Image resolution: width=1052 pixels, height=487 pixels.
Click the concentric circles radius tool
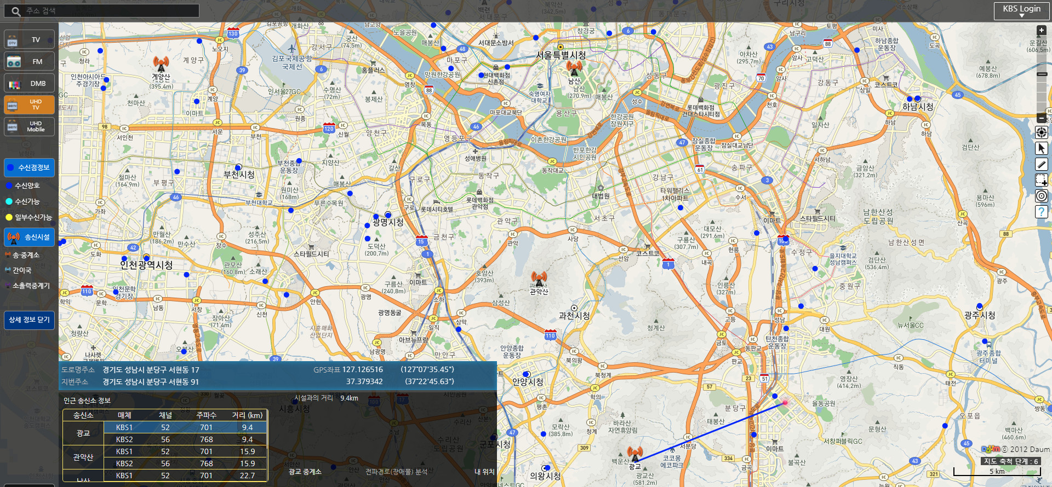pyautogui.click(x=1042, y=196)
